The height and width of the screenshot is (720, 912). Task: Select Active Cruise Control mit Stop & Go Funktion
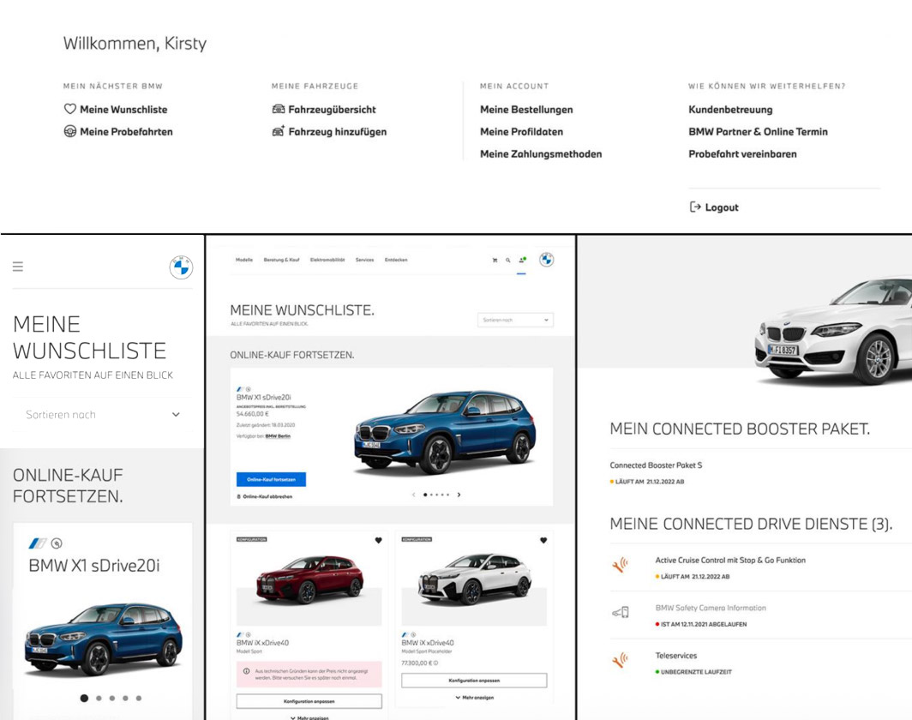(730, 560)
